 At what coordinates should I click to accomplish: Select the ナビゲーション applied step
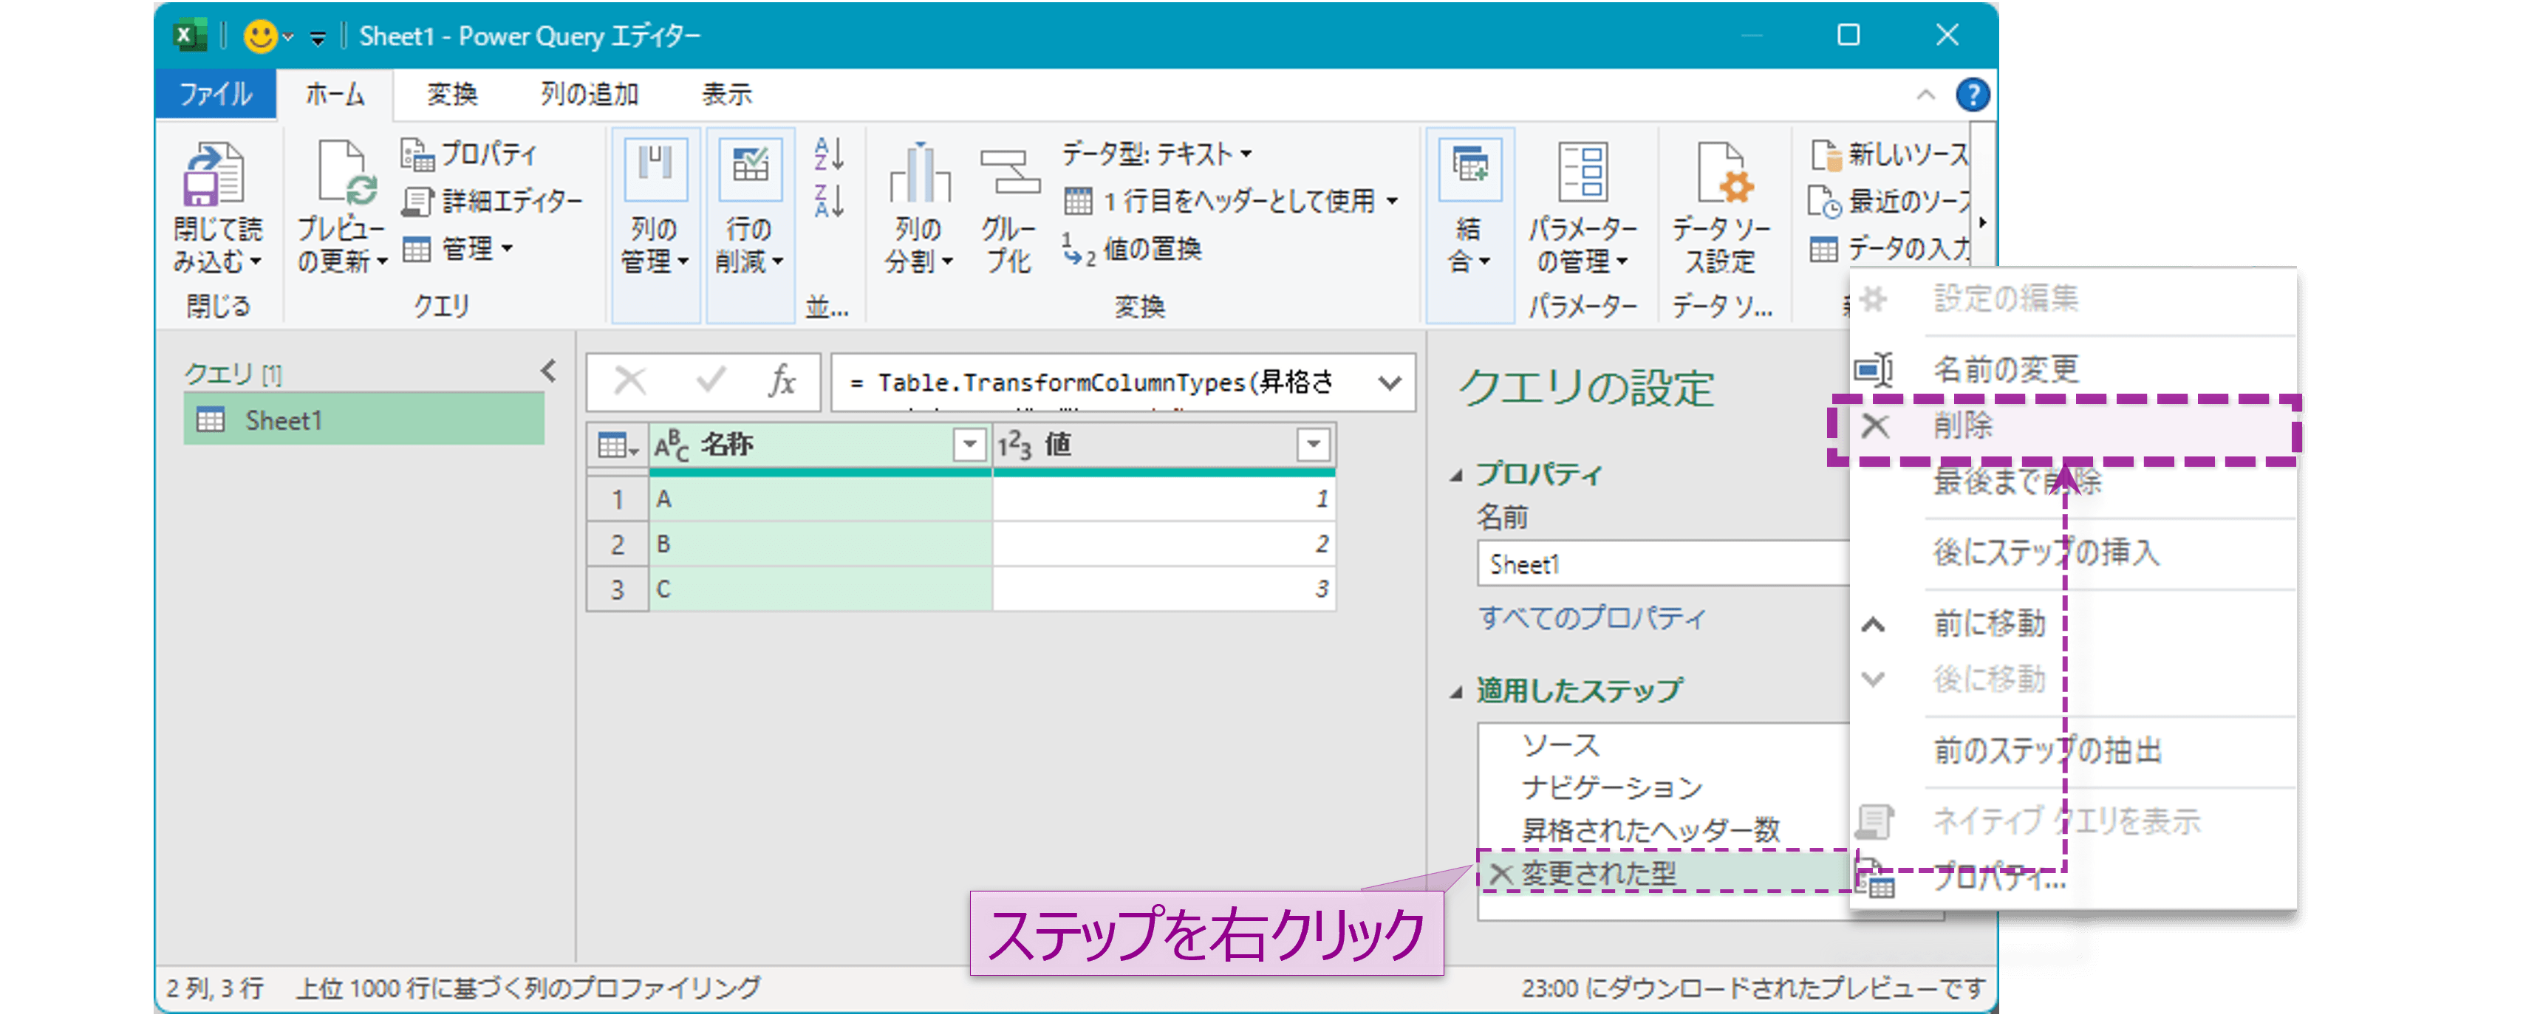[1611, 787]
